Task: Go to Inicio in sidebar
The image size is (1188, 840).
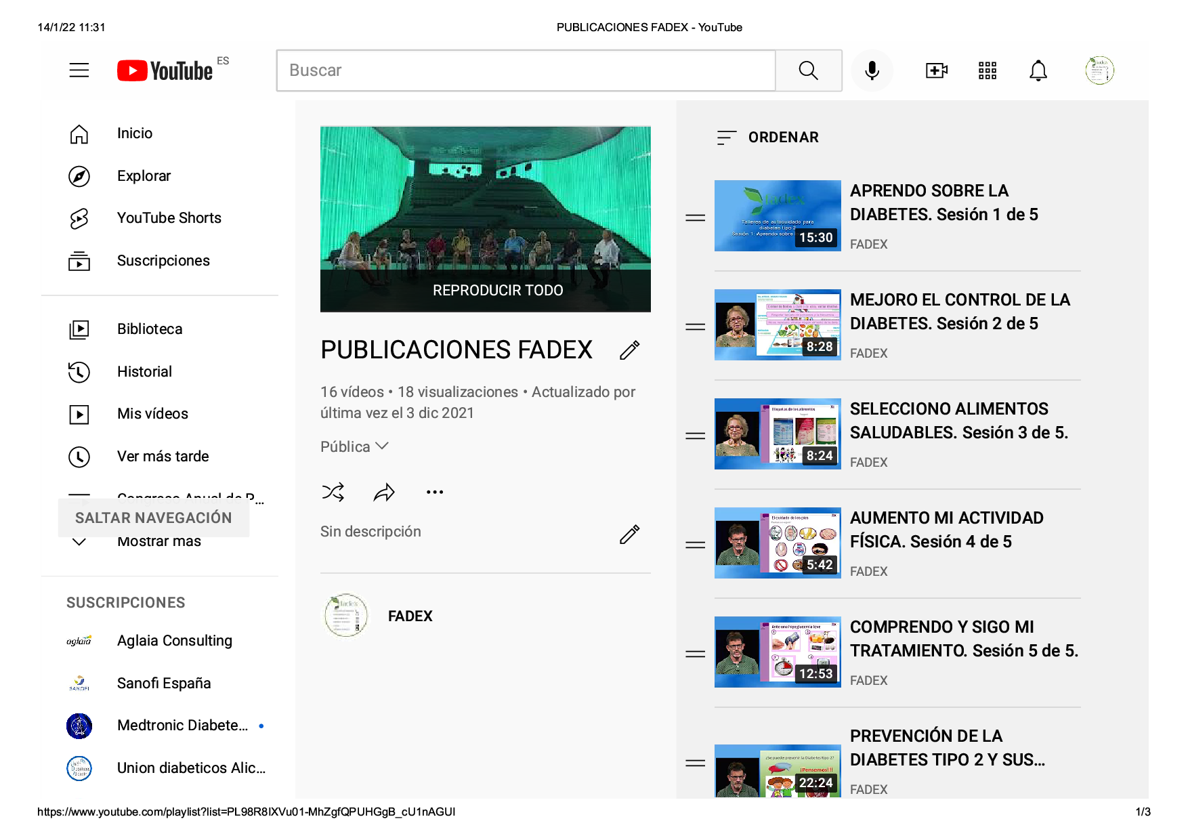Action: click(x=135, y=133)
